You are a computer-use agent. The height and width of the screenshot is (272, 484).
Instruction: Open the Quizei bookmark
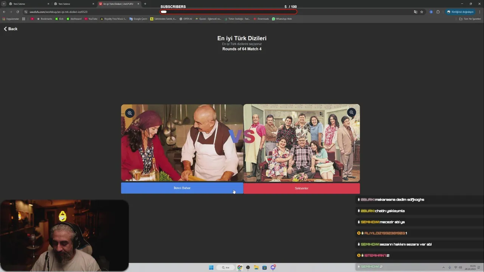pos(208,19)
